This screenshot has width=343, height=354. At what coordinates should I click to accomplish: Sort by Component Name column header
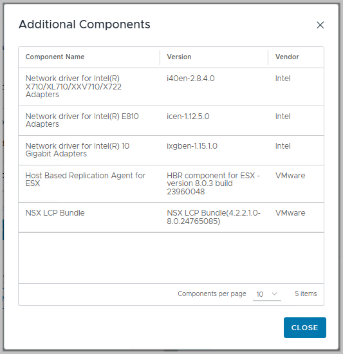[55, 57]
